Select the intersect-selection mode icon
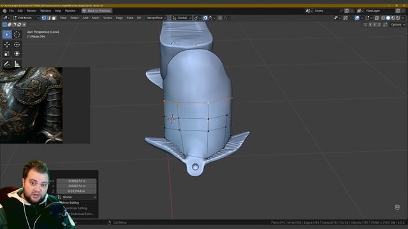 (x=24, y=24)
